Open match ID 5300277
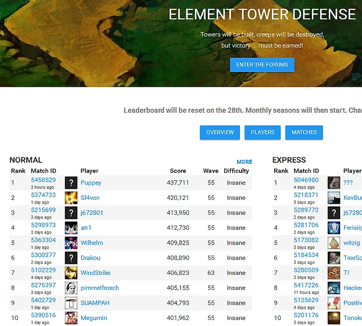This screenshot has width=362, height=326. [44, 255]
